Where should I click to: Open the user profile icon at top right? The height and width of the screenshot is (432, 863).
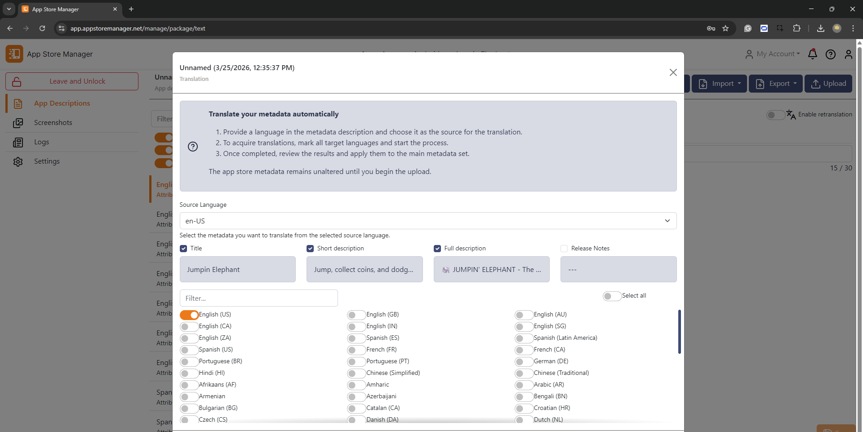pyautogui.click(x=848, y=54)
